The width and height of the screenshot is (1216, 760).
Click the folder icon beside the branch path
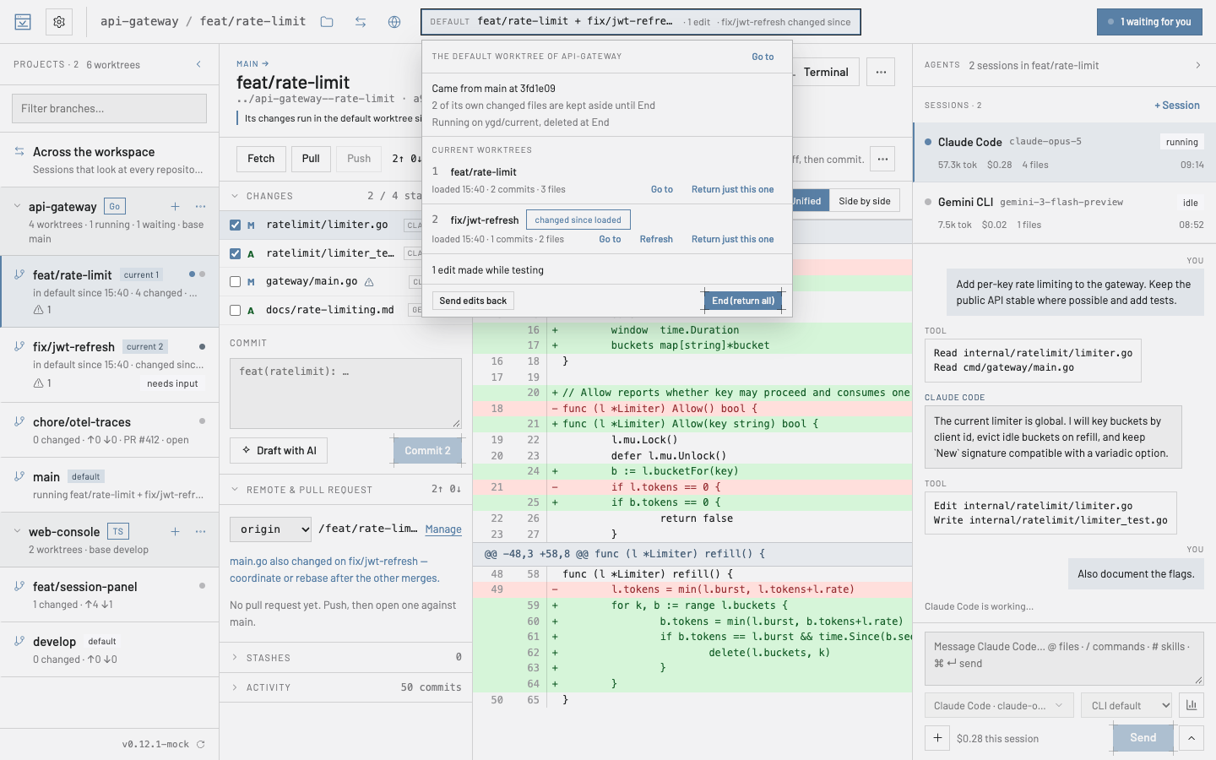point(327,22)
